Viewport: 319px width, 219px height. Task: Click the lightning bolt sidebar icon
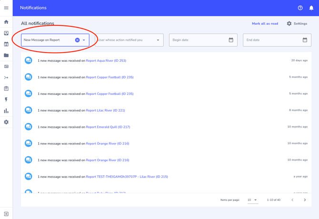tap(6, 100)
